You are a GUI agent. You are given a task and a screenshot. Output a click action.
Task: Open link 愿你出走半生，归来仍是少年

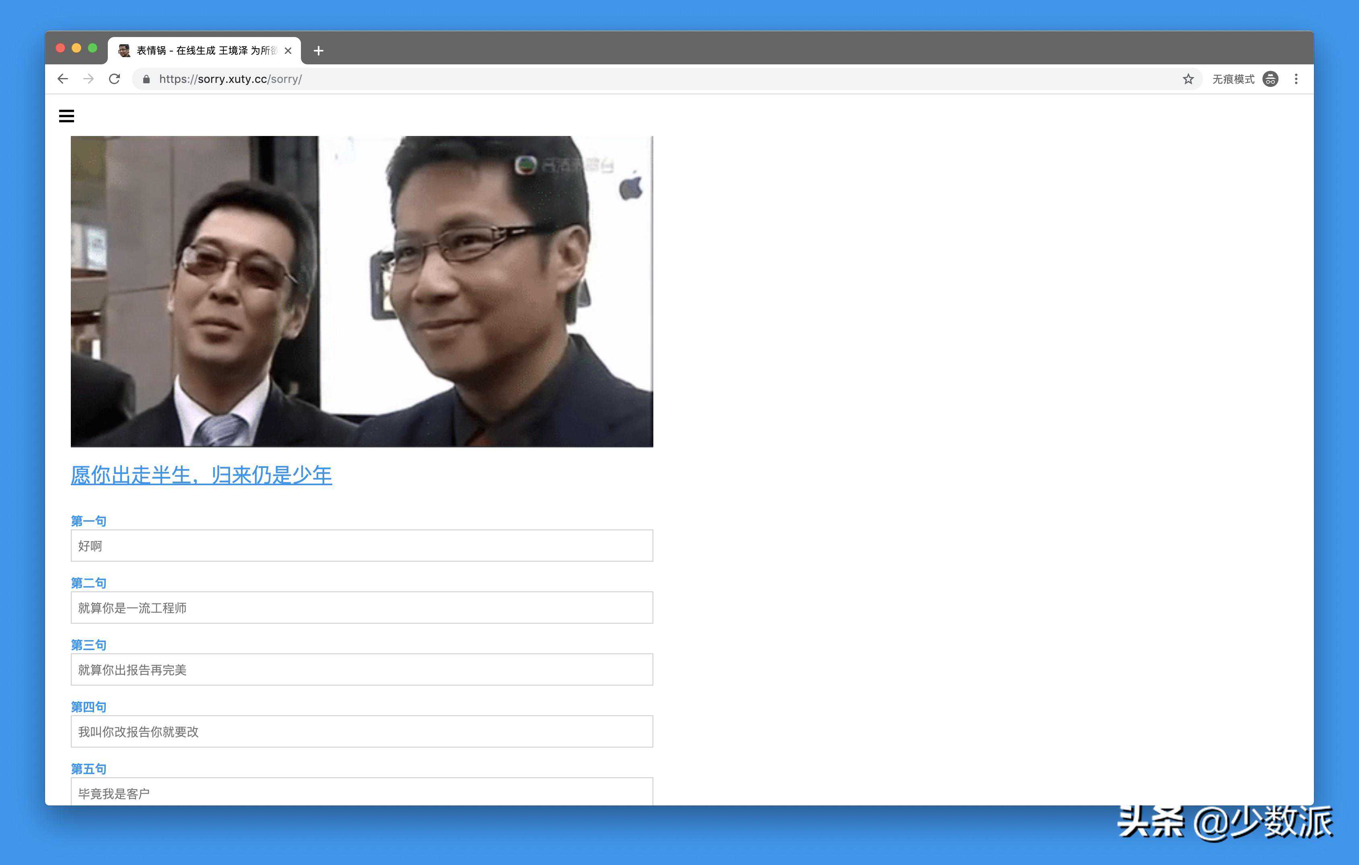(x=201, y=475)
